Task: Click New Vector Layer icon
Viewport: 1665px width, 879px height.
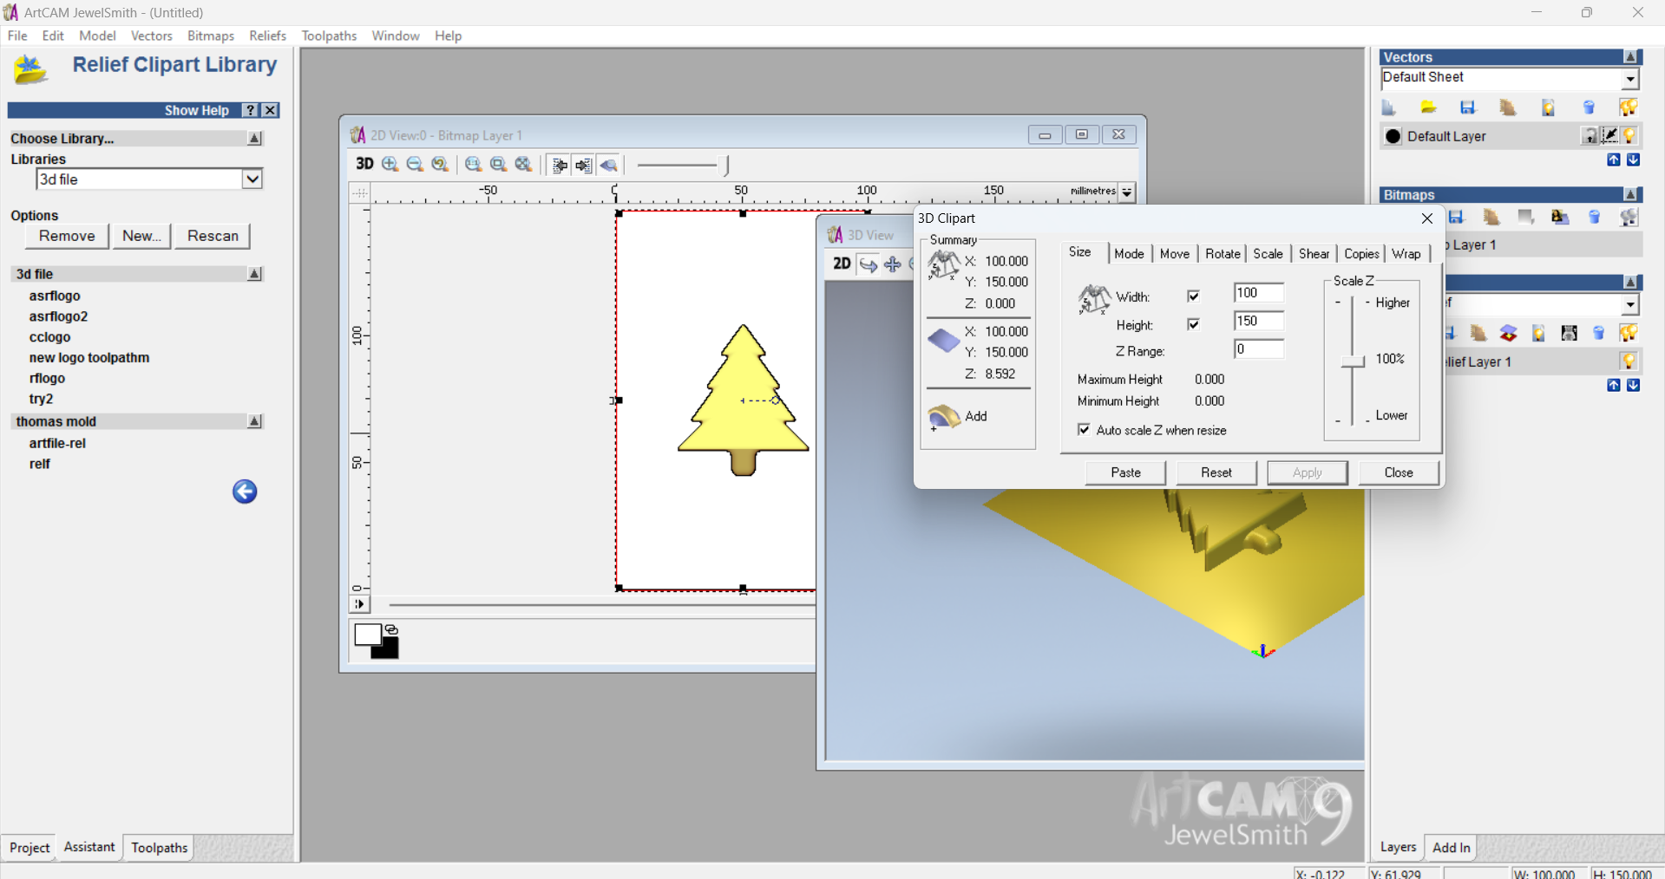Action: (1388, 107)
